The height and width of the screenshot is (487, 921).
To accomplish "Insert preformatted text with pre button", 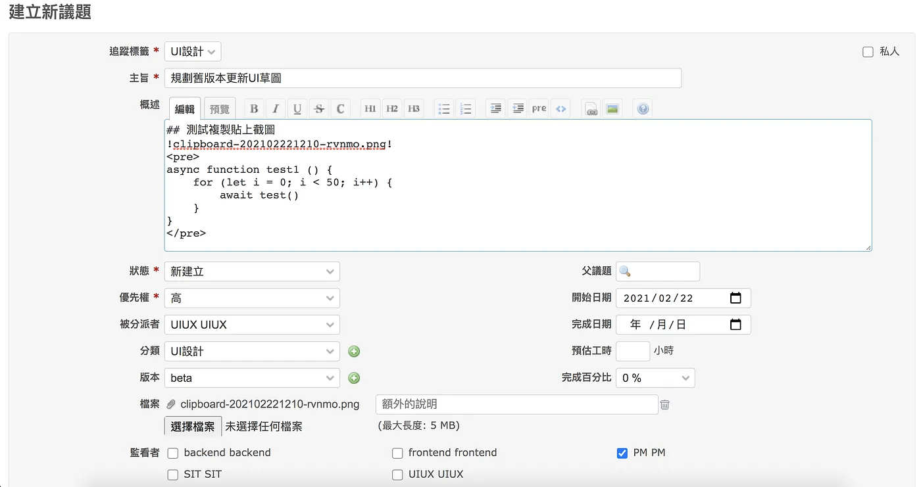I will click(539, 108).
